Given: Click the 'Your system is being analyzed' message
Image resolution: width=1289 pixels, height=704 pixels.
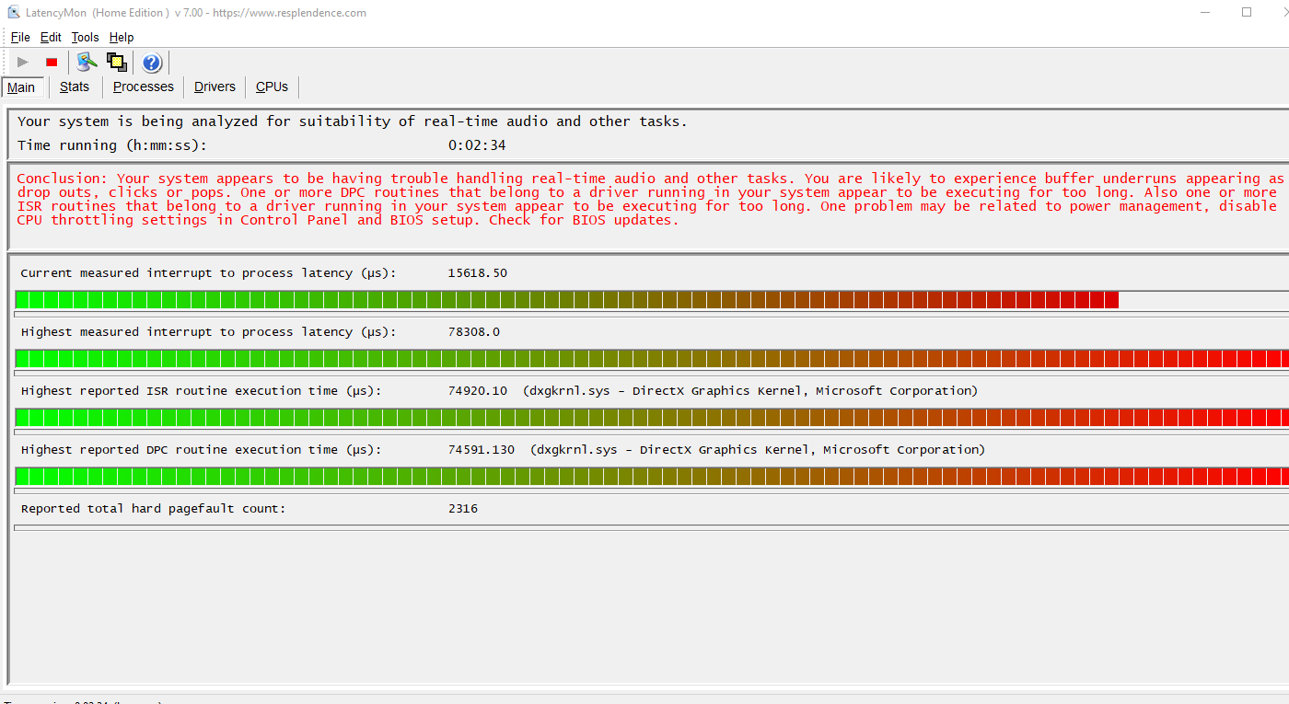Looking at the screenshot, I should (x=353, y=121).
